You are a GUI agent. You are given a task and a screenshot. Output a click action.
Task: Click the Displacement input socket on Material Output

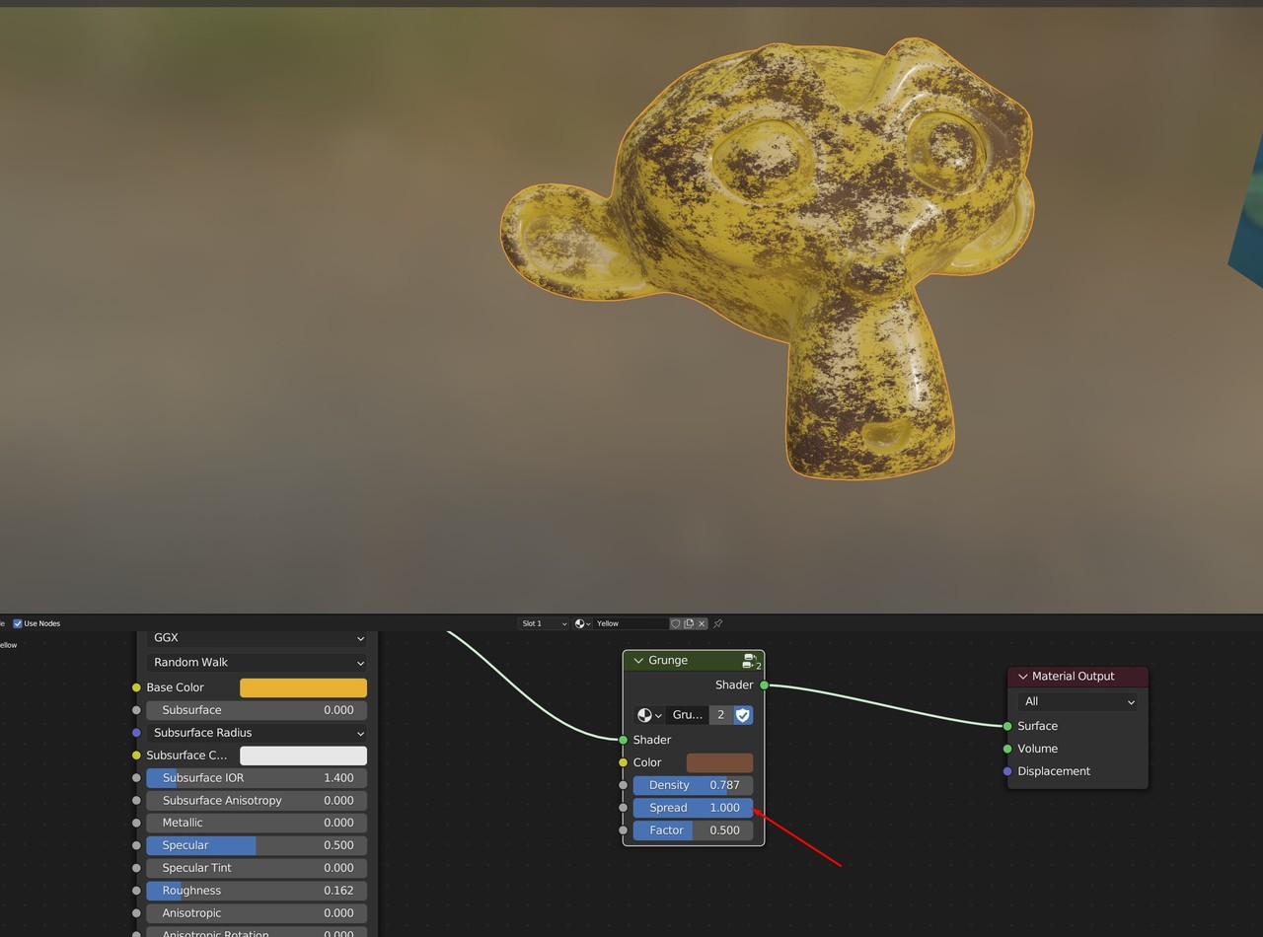[1005, 770]
